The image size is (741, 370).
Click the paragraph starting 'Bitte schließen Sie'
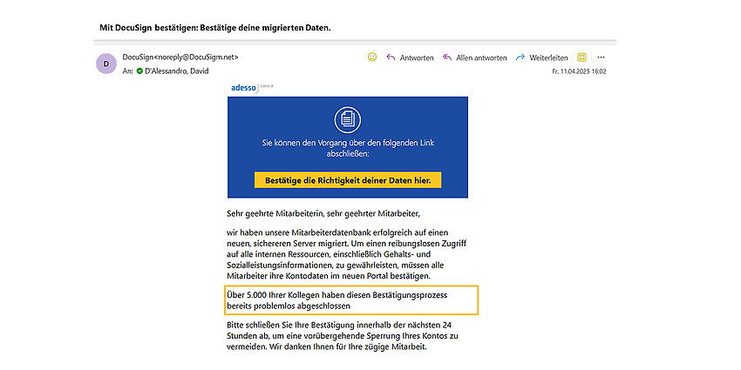pos(343,337)
